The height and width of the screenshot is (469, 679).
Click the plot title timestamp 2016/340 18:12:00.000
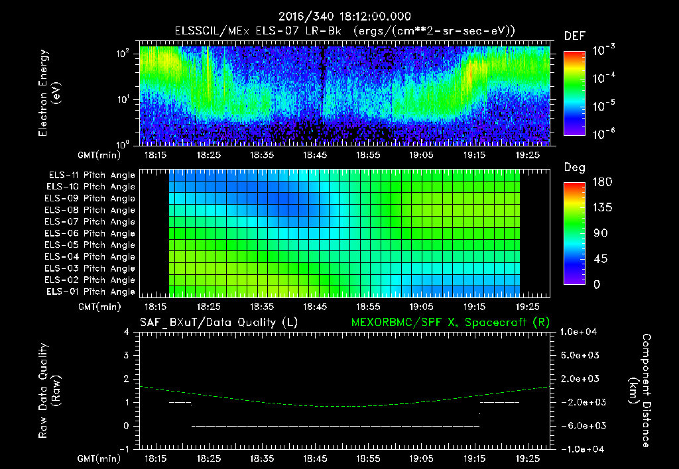[344, 17]
